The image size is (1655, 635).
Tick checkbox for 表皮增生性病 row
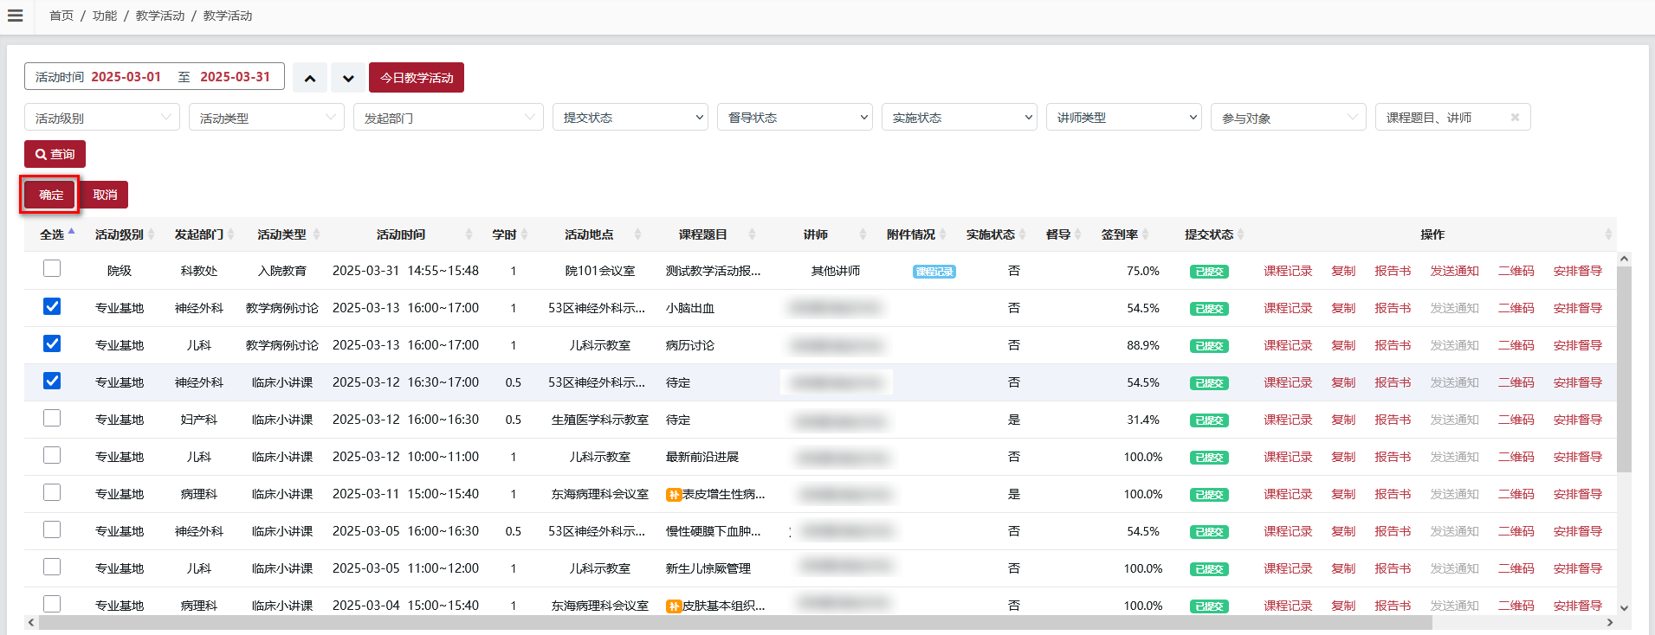[x=52, y=492]
